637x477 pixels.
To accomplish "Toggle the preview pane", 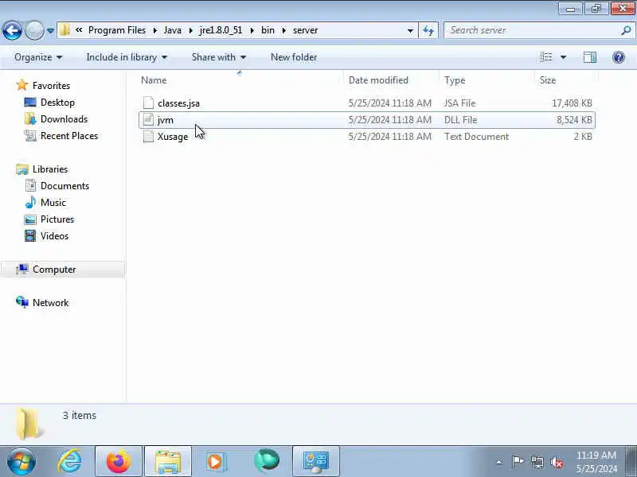I will (590, 57).
